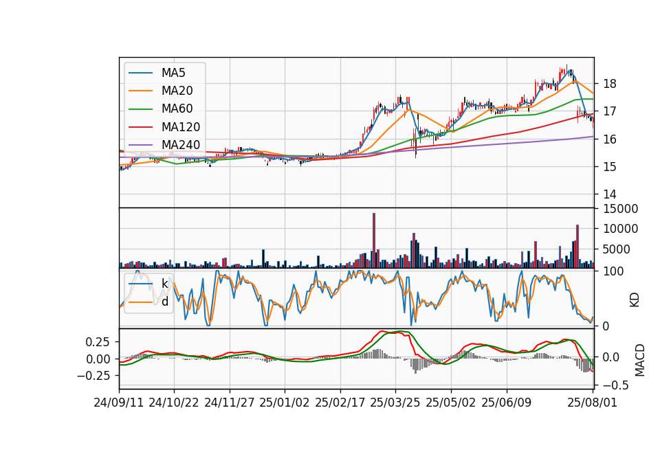Image resolution: width=660 pixels, height=474 pixels.
Task: Click the volume axis value 10000
Action: pyautogui.click(x=620, y=229)
